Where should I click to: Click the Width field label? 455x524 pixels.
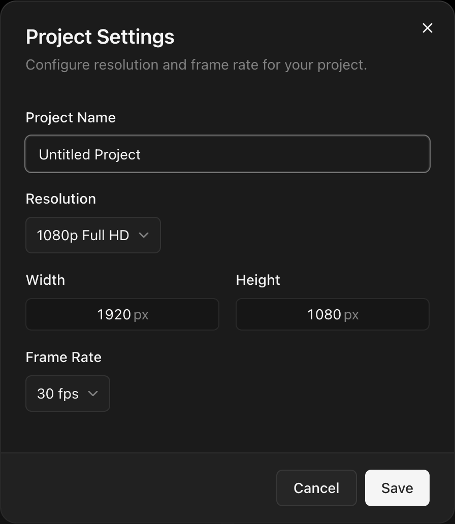45,280
